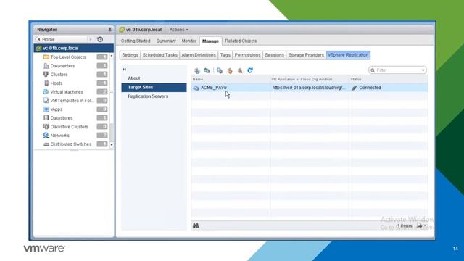Select the vSphere Replication sub-tab
Image resolution: width=464 pixels, height=261 pixels.
tap(348, 55)
